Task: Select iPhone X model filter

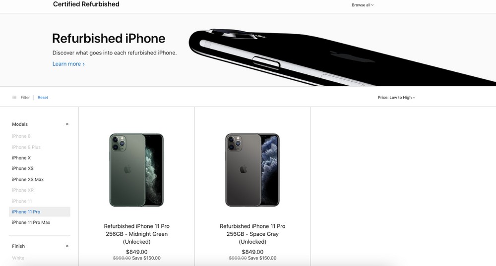Action: 21,158
